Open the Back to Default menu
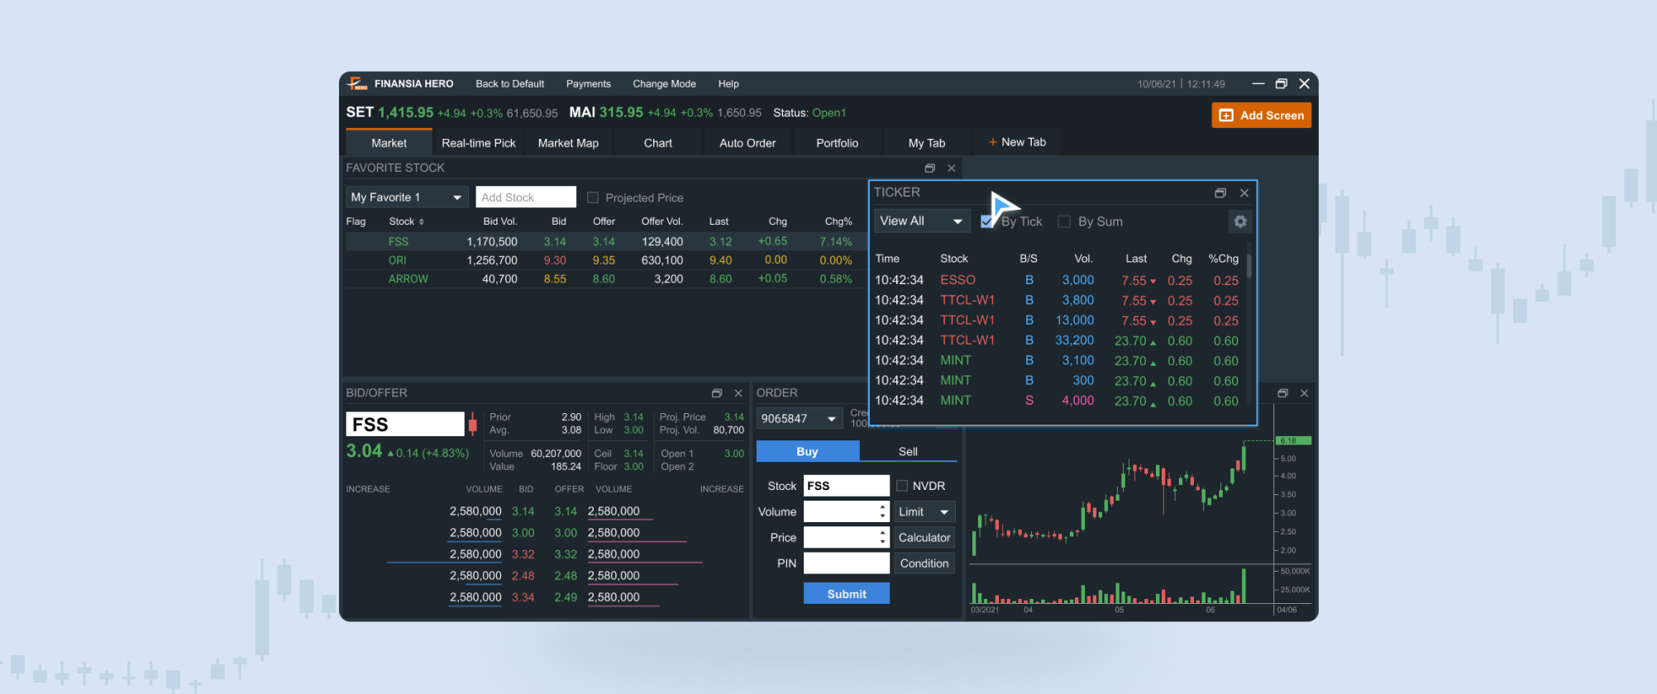The image size is (1657, 694). tap(509, 83)
